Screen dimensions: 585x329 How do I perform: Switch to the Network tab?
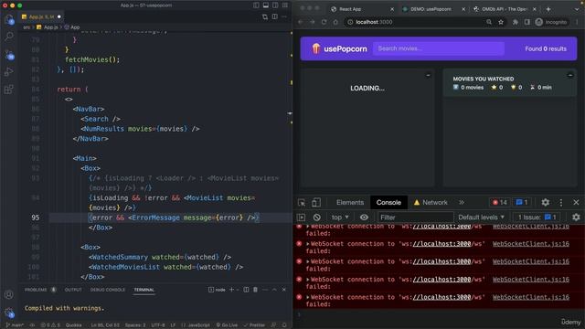coord(431,203)
